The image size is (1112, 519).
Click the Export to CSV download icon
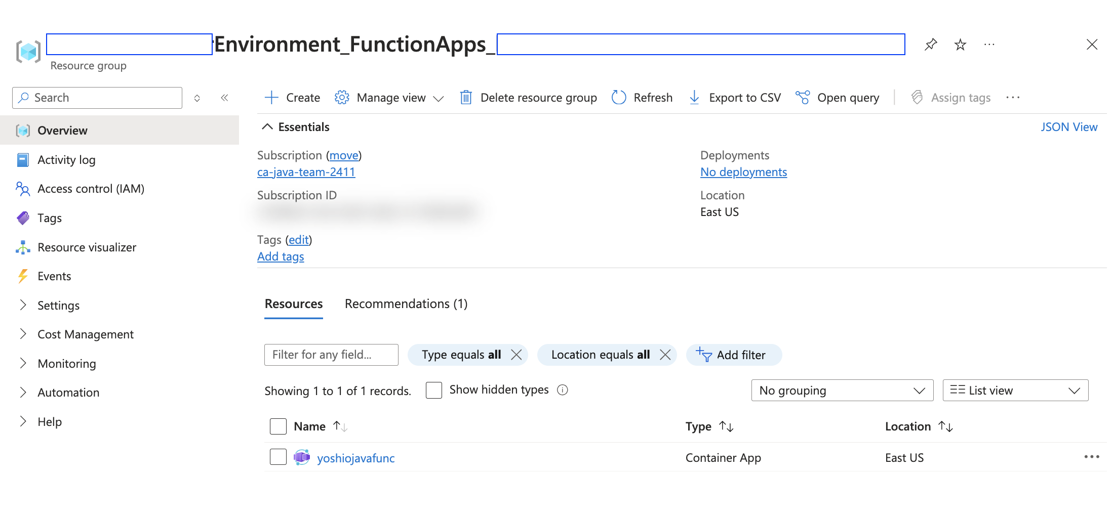pos(695,97)
